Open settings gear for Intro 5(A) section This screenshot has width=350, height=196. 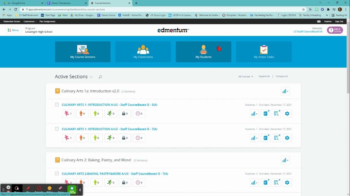coord(287,114)
